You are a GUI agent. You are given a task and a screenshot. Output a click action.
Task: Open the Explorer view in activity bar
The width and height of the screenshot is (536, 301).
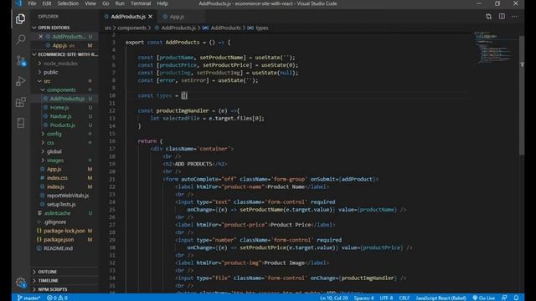pyautogui.click(x=20, y=18)
